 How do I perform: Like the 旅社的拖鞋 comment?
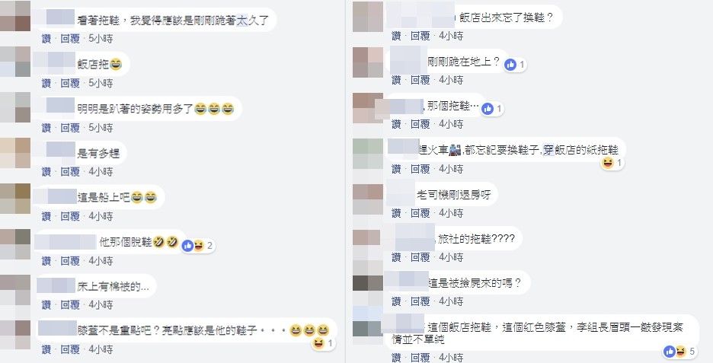[396, 257]
